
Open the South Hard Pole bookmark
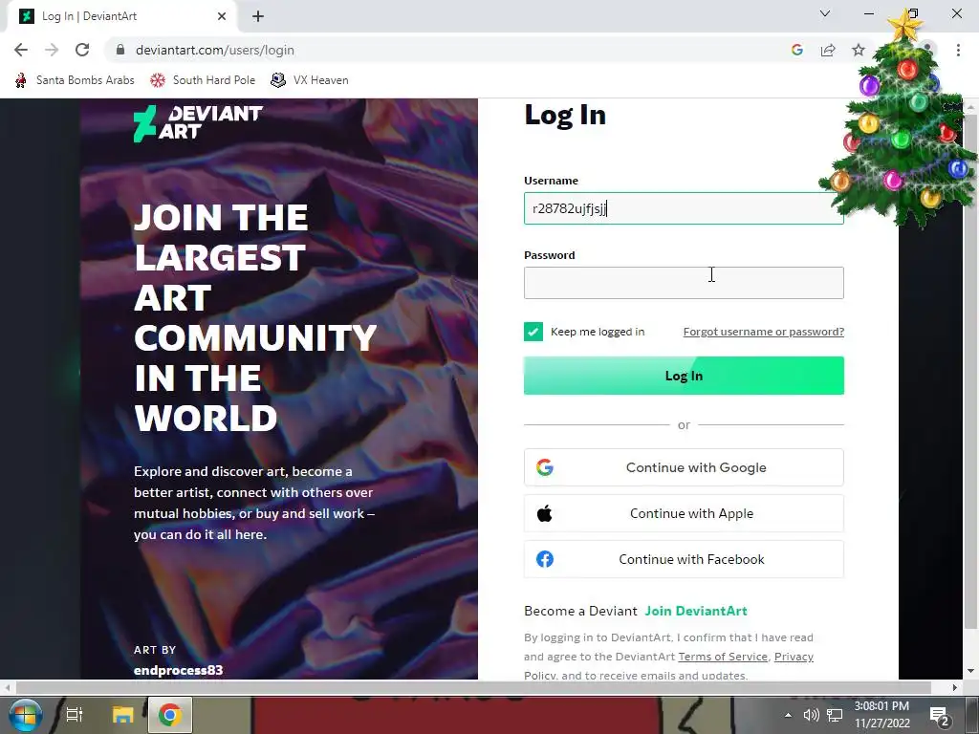(203, 80)
